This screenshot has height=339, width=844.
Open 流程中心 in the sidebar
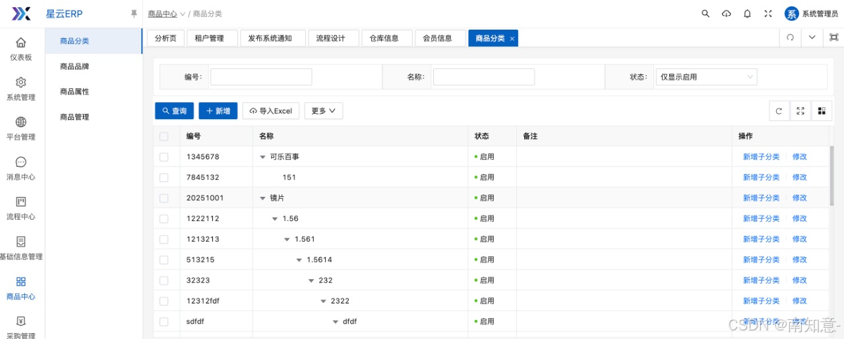point(21,209)
